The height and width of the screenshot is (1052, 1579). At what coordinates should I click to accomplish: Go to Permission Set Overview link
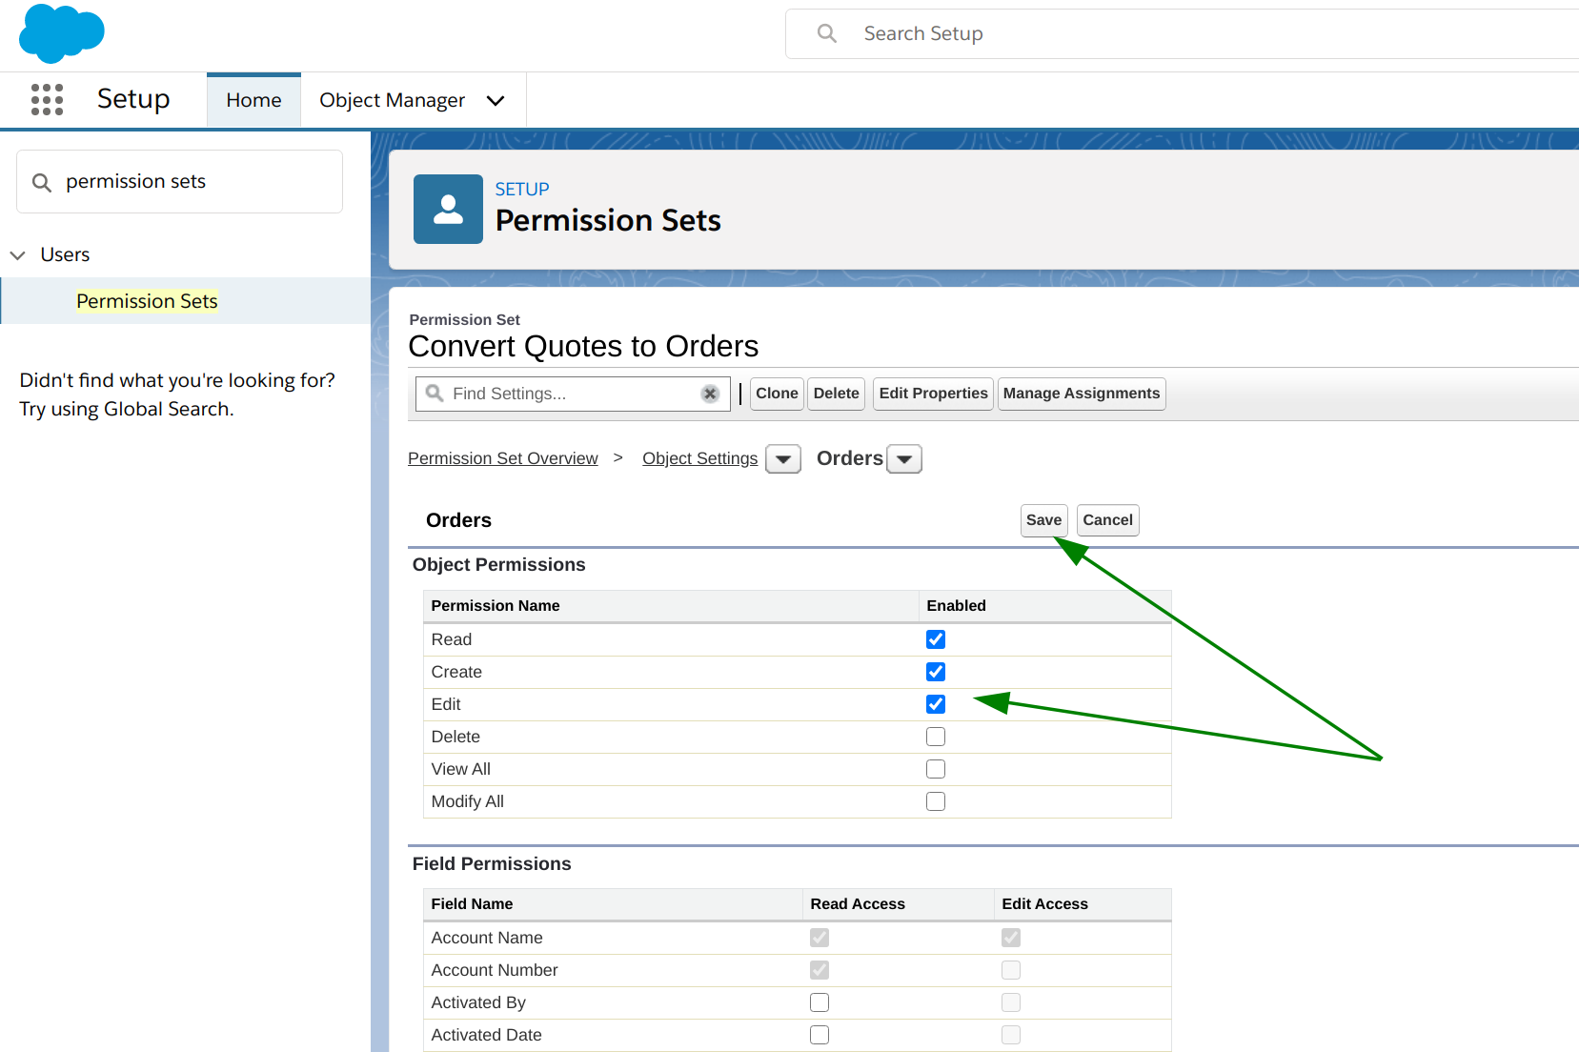coord(503,458)
